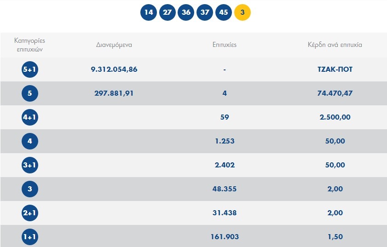The image size is (387, 247).
Task: Select the drawn number 36 ball
Action: pos(186,12)
